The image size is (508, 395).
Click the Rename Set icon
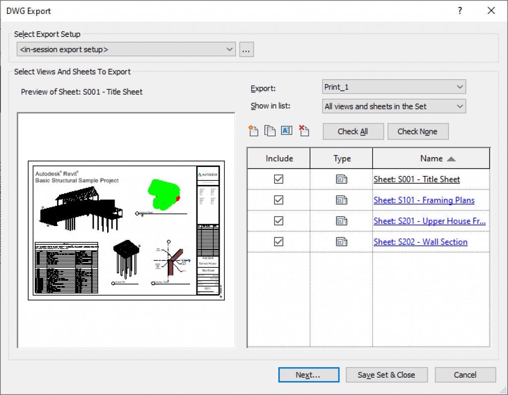[286, 130]
